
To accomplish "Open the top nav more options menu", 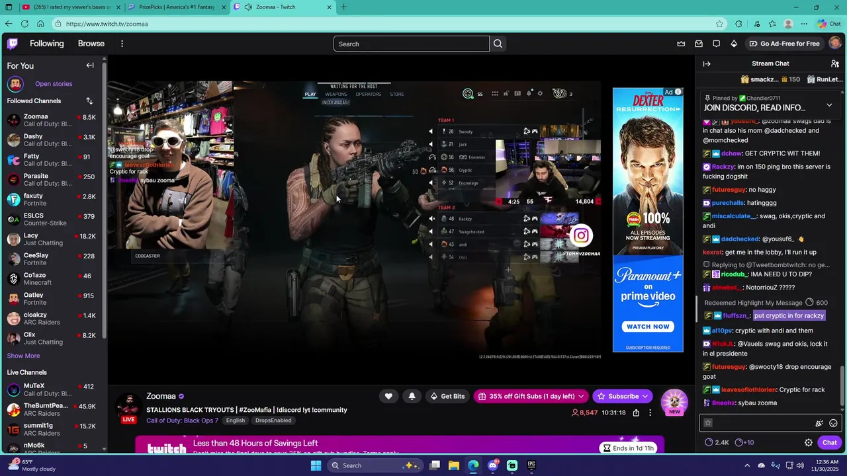I will [122, 44].
